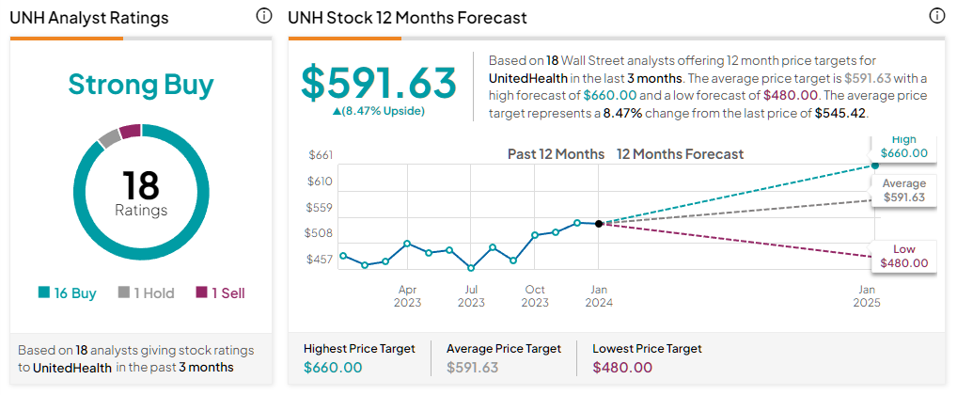Click the 18 Ratings donut center
Viewport: 957px width, 395px height.
[141, 193]
